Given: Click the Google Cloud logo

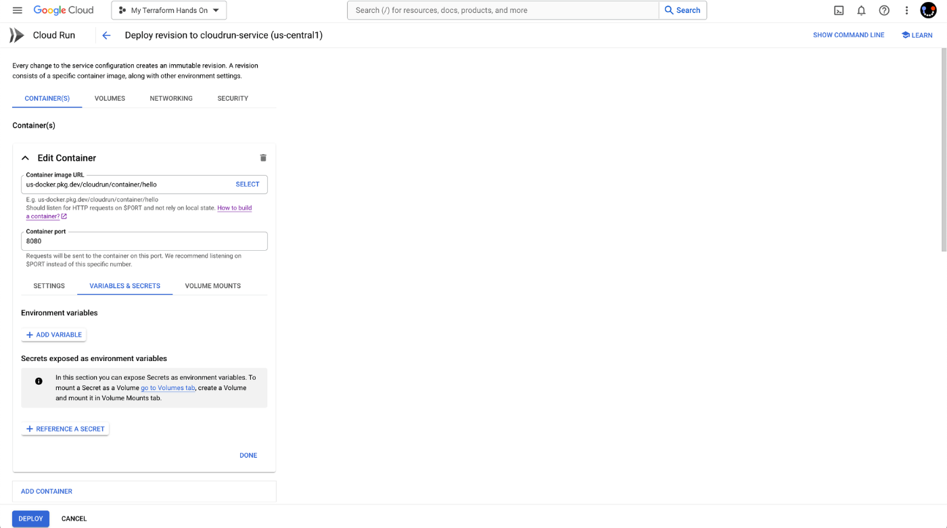Looking at the screenshot, I should tap(64, 10).
